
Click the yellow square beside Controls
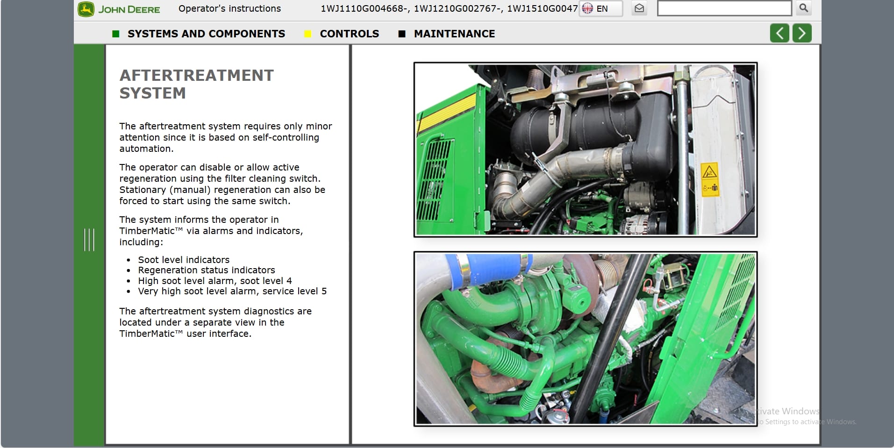(308, 34)
